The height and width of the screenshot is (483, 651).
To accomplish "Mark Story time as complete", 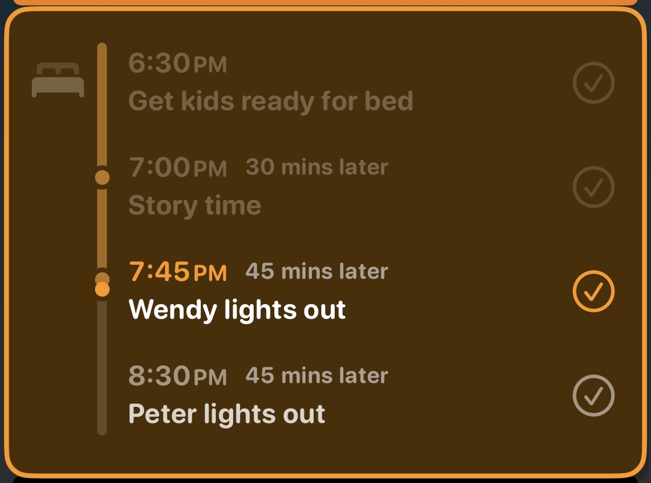I will [593, 187].
